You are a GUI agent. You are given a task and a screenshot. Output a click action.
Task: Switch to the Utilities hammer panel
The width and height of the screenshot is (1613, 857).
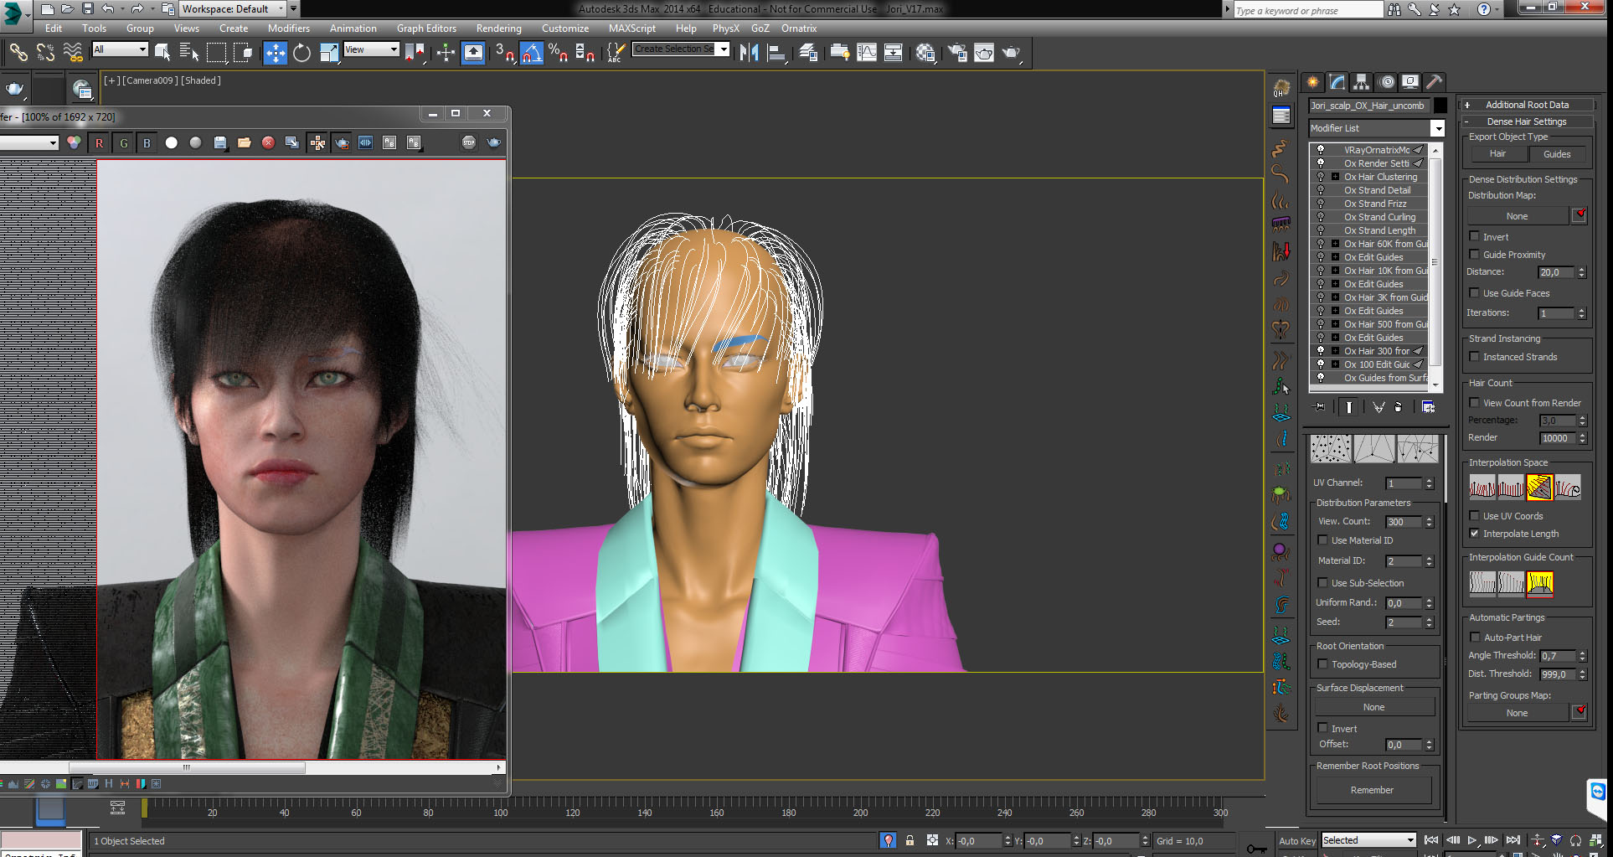point(1434,82)
